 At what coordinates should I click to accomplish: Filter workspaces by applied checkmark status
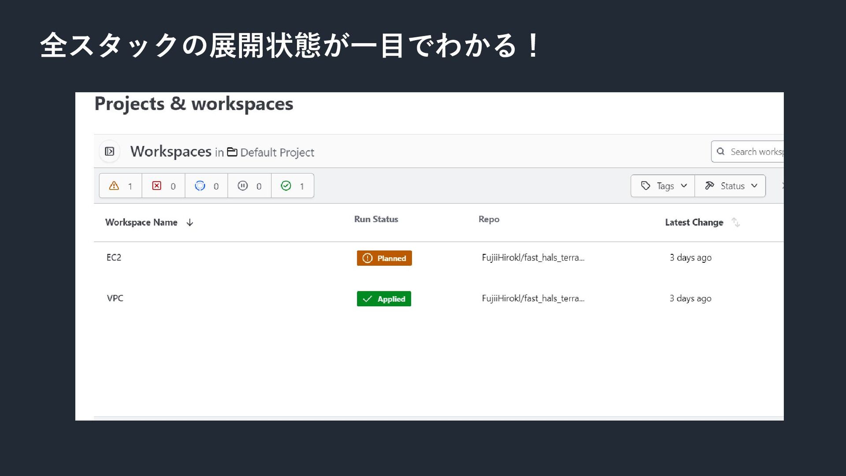pos(292,186)
